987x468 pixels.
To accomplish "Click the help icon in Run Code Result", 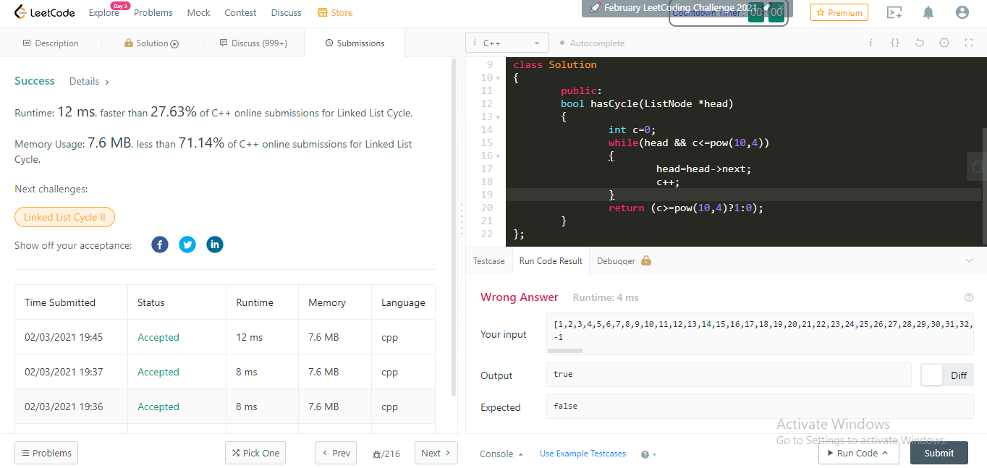I will (x=969, y=297).
